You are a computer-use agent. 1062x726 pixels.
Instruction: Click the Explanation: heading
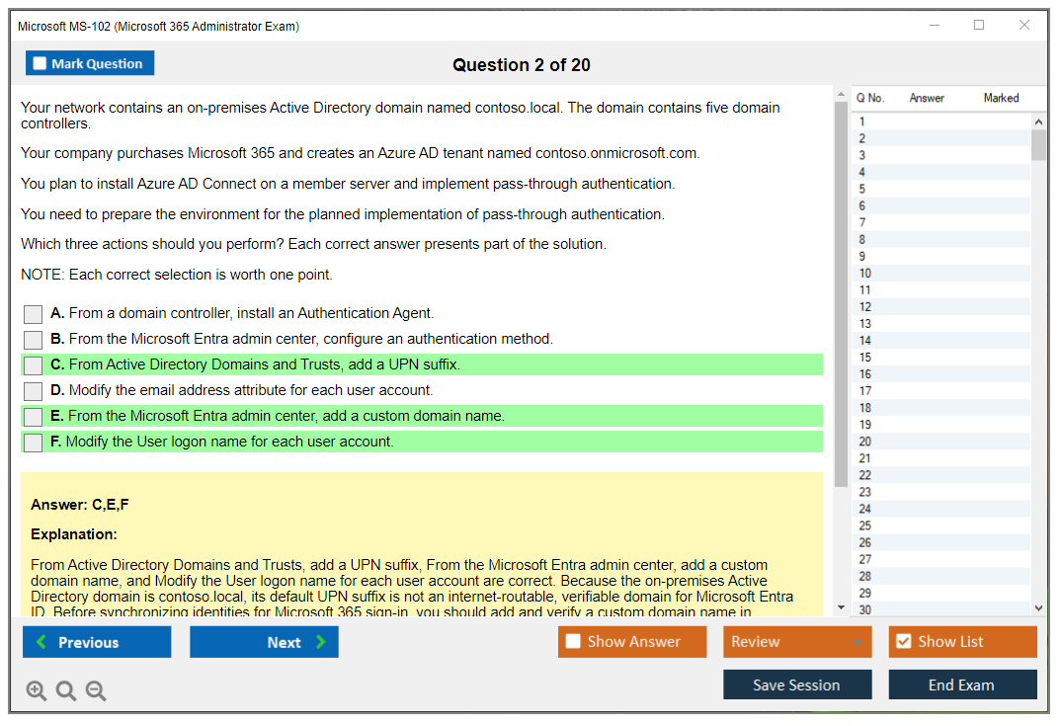[74, 534]
